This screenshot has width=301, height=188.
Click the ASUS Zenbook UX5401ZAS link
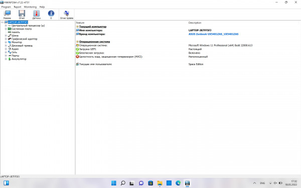[214, 34]
